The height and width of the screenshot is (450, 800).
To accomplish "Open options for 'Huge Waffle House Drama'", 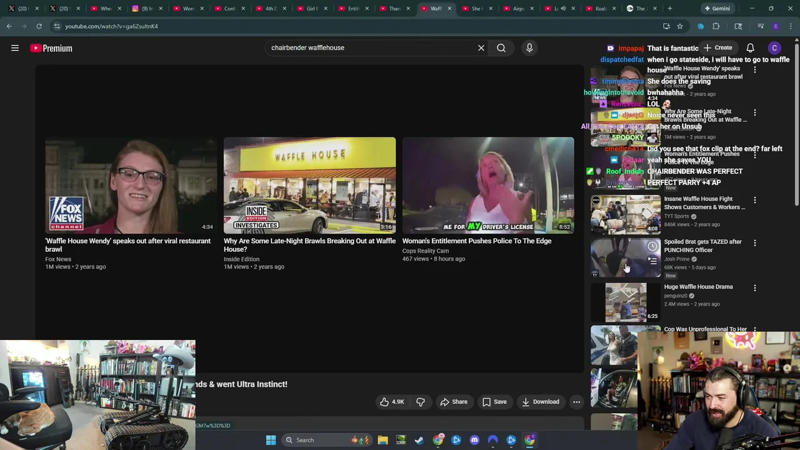I will [x=755, y=288].
